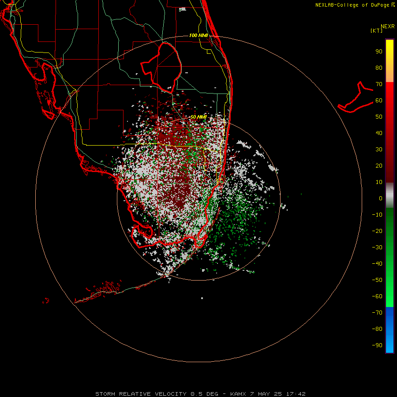Click the -30 value on velocity scale
The width and height of the screenshot is (397, 397).
coord(377,247)
